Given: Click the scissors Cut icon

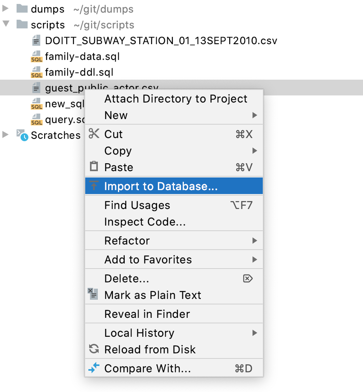Looking at the screenshot, I should point(94,134).
